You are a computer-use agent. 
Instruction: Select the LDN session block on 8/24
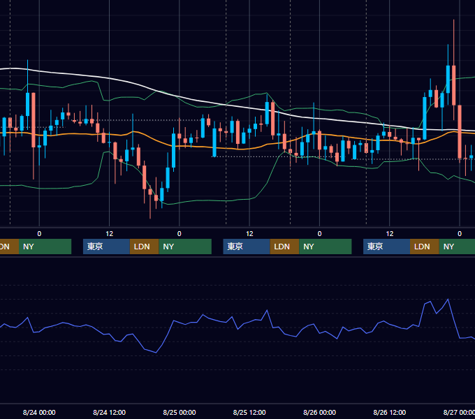pyautogui.click(x=144, y=247)
